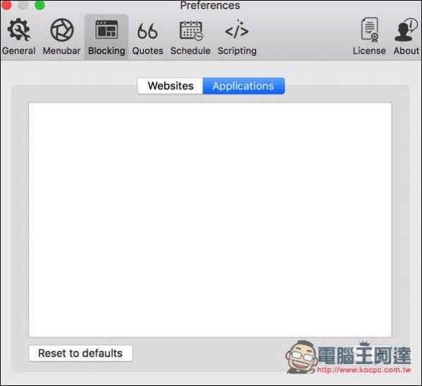Click the kocpc.com.tw watermark URL
The width and height of the screenshot is (422, 386).
click(364, 370)
